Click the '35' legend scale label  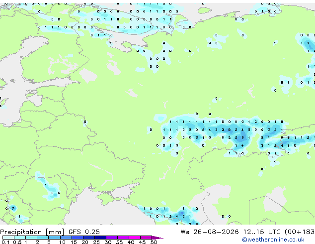click(x=120, y=242)
